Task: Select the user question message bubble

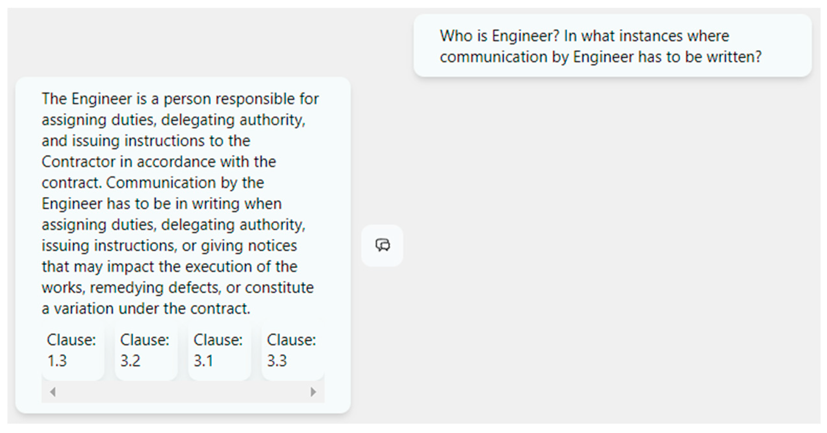Action: (612, 45)
